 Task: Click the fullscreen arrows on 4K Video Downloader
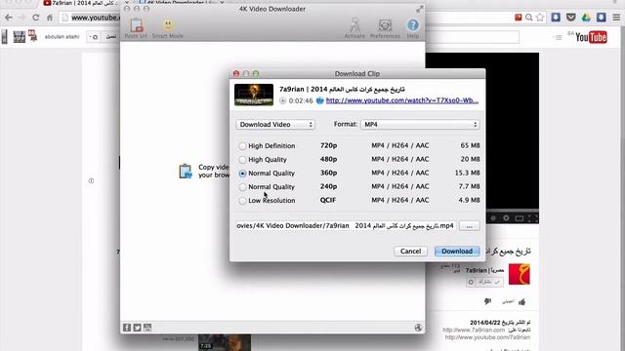point(419,9)
